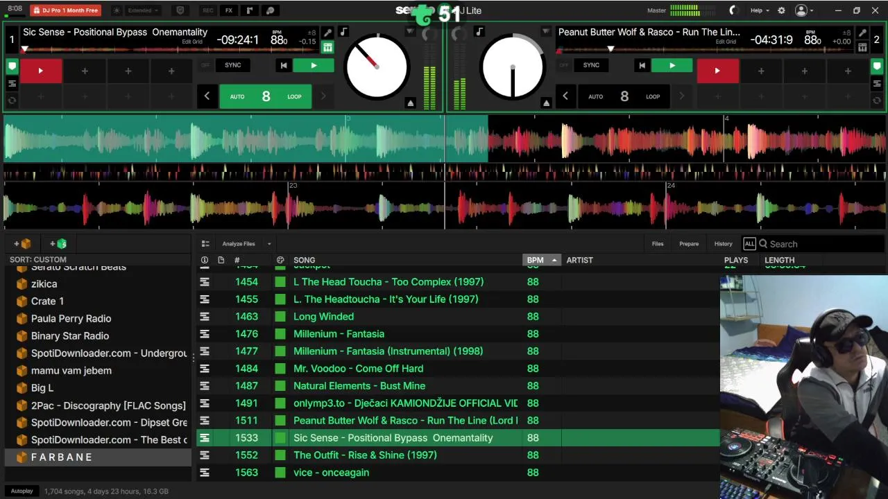Halve deck 1 loop size with left arrow
The height and width of the screenshot is (499, 888).
[x=207, y=96]
